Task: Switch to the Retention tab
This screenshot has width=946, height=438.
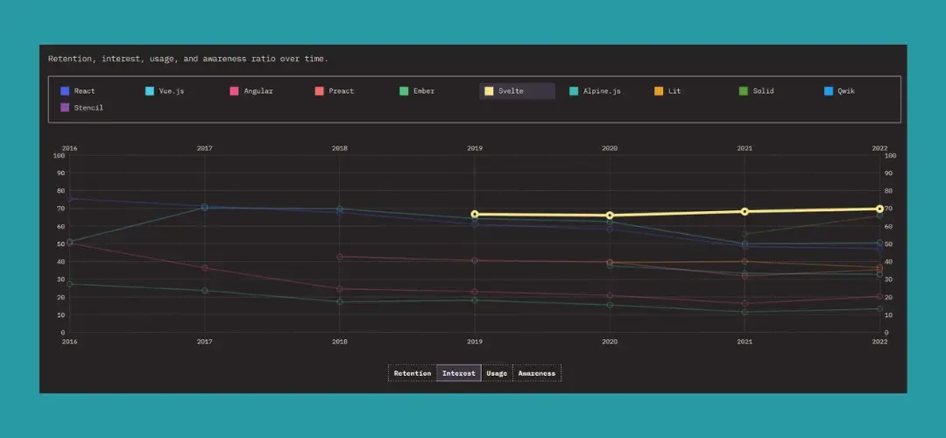Action: click(x=412, y=373)
